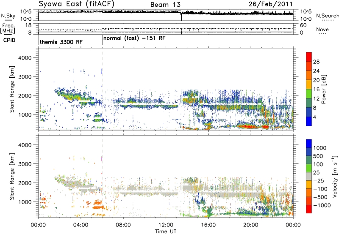Click the 'Nave' legend label
The width and height of the screenshot is (339, 234).
(322, 29)
